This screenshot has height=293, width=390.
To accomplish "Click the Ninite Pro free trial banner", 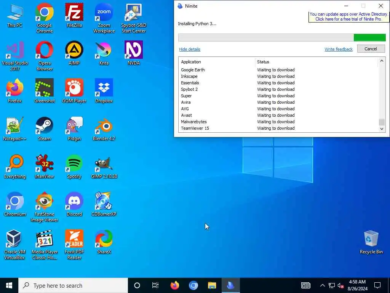I will tap(348, 17).
